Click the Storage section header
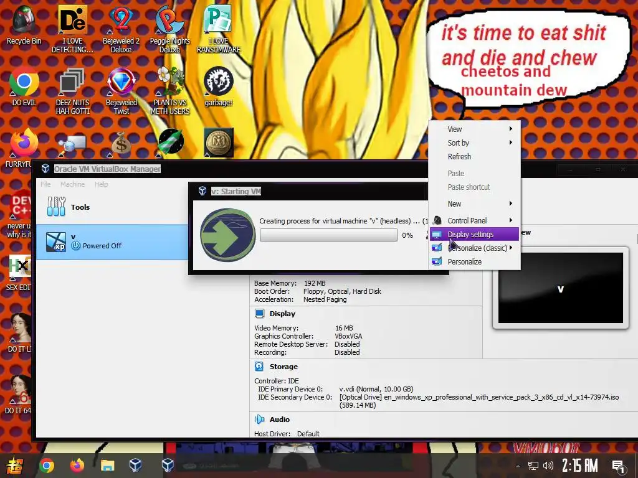 click(283, 366)
